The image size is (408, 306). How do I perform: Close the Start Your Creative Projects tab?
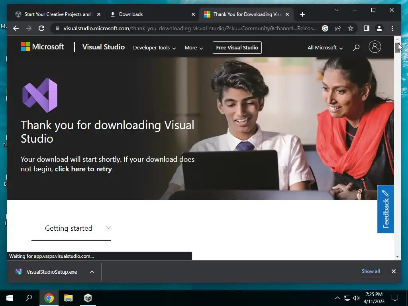[x=99, y=14]
